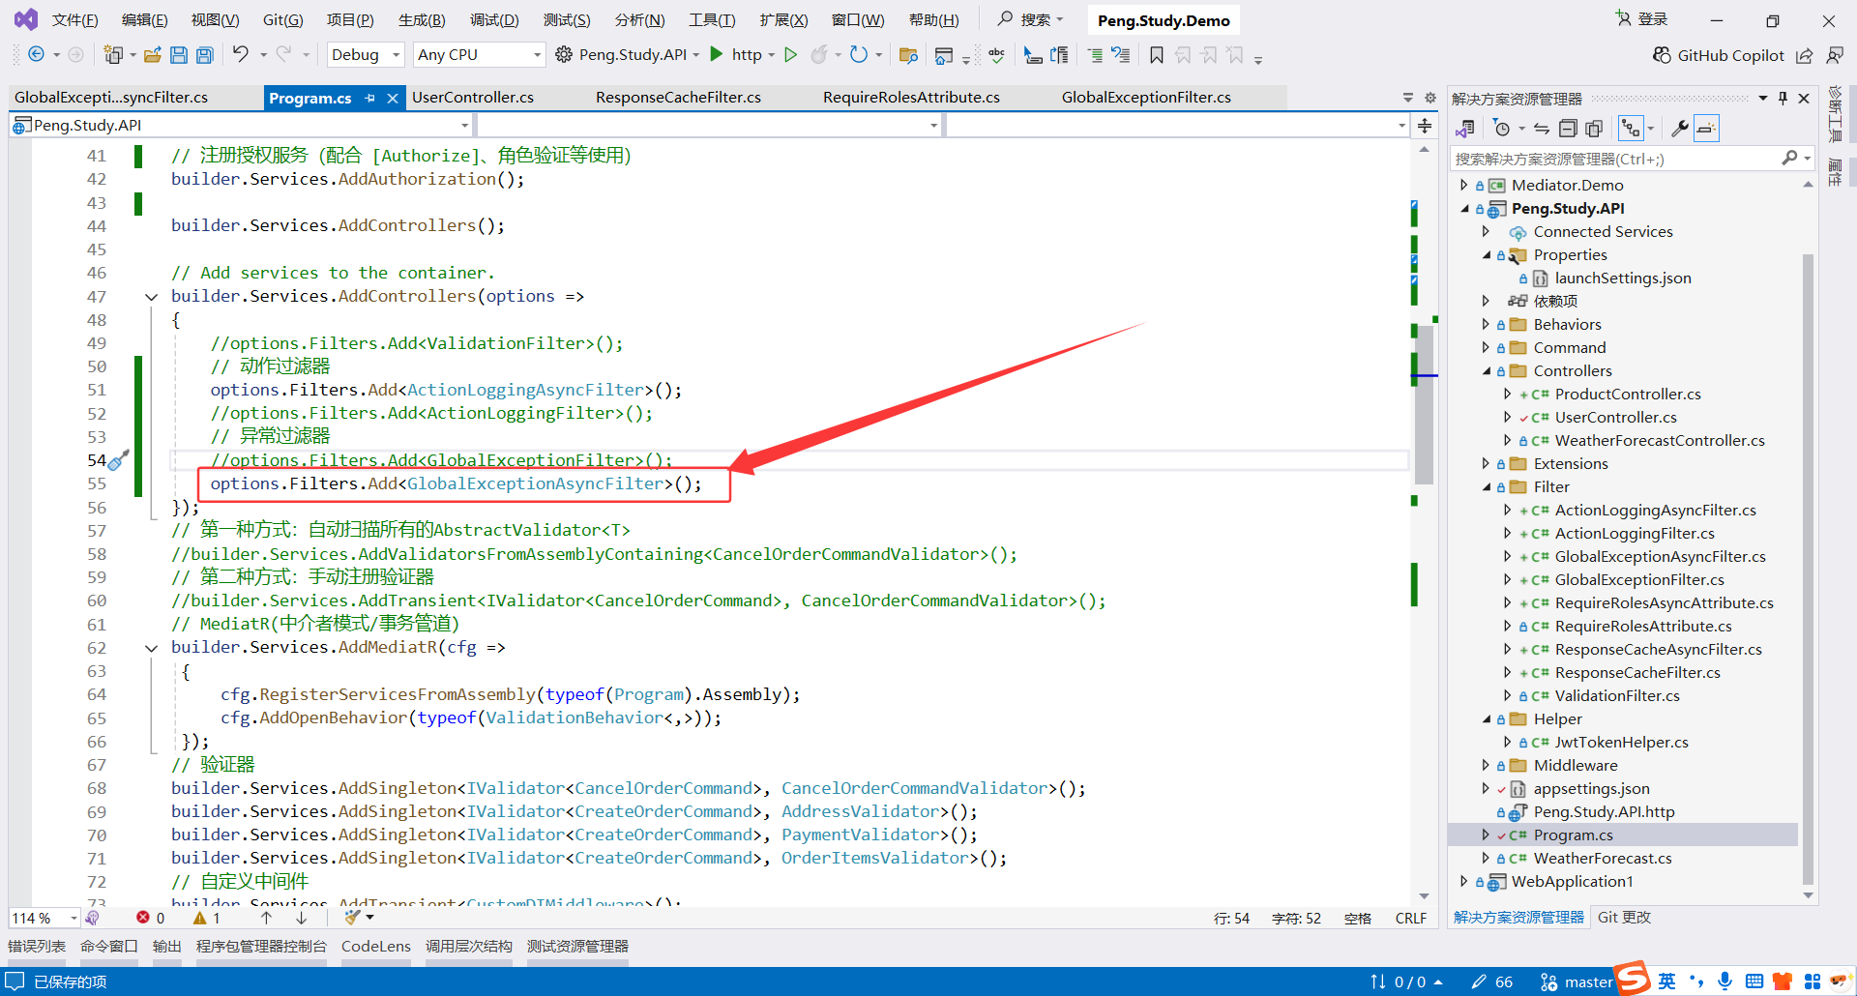Collapse the Filter folder node
Screen dimensions: 1857x996
[1486, 486]
